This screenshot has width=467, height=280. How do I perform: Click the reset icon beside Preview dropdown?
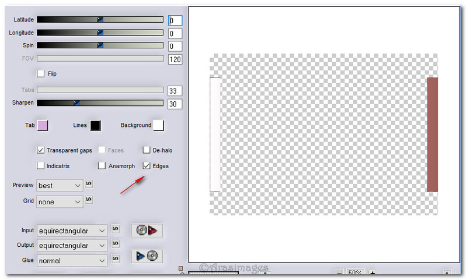(x=89, y=184)
